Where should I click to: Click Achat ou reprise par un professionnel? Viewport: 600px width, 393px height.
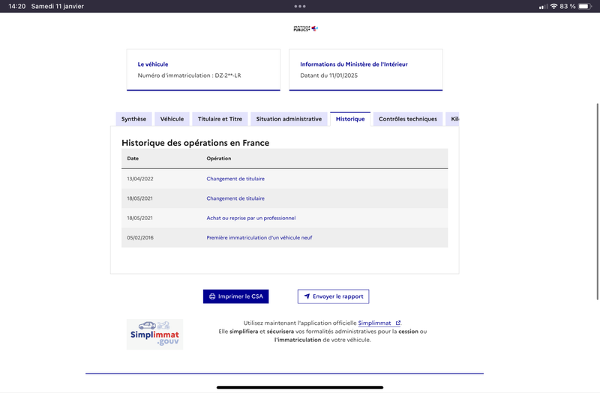point(251,218)
